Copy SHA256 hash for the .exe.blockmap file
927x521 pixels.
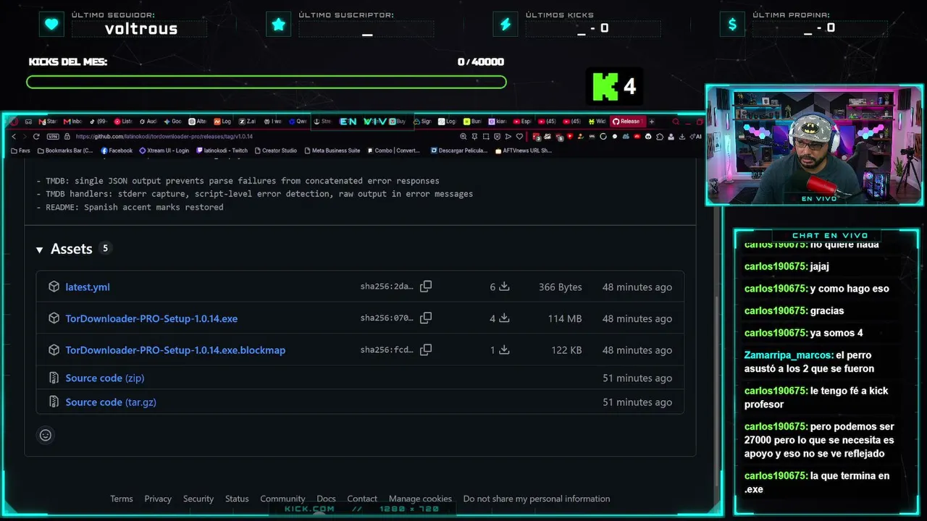(x=426, y=350)
